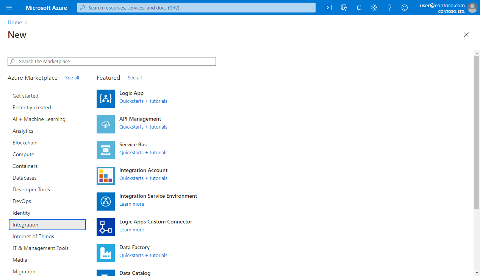Select the Data Factory icon
480x276 pixels.
(x=105, y=253)
